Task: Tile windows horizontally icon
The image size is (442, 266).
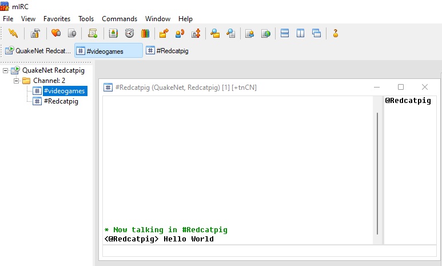Action: [285, 33]
